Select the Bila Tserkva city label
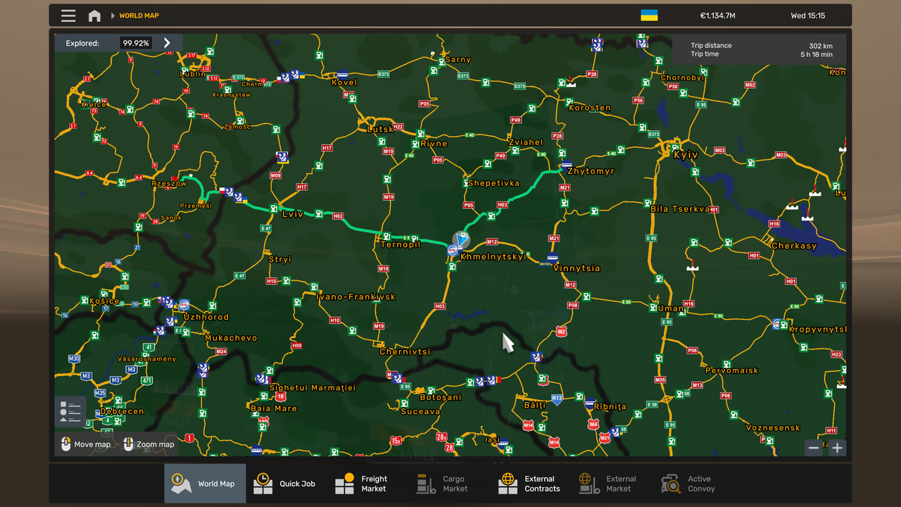This screenshot has width=901, height=507. 680,209
